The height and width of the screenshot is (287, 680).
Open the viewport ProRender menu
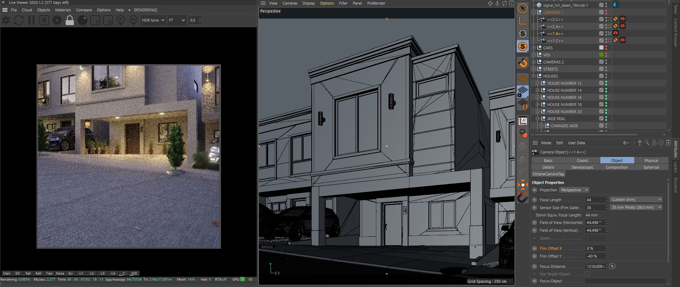pyautogui.click(x=376, y=3)
